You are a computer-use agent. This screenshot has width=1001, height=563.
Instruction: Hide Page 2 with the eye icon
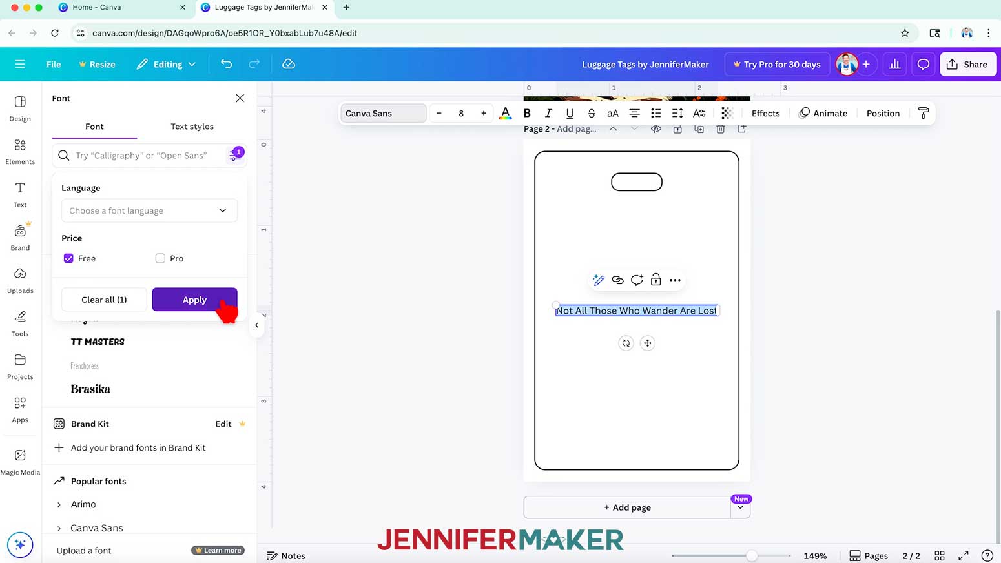[656, 129]
